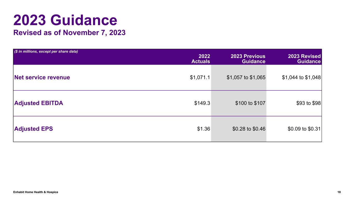Click the "2023 Guidance" slide title

point(65,20)
